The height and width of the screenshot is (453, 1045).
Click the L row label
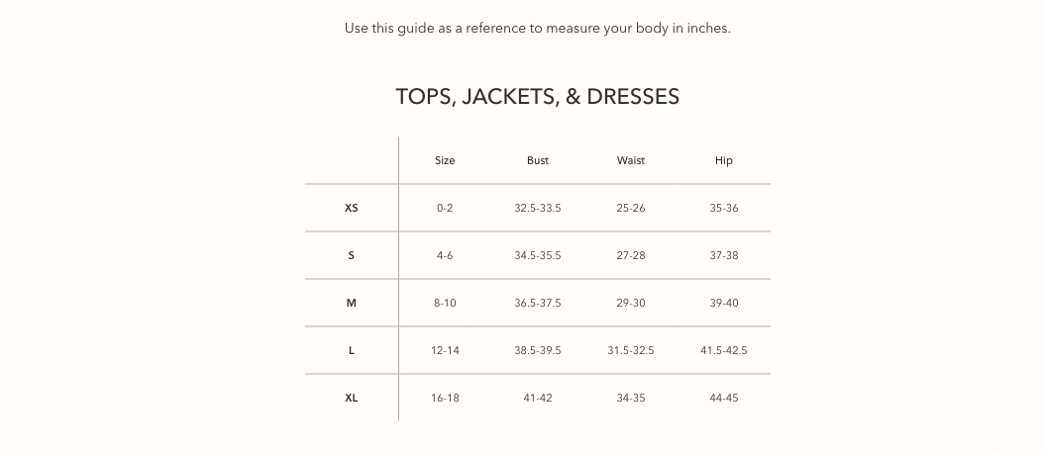[x=352, y=350]
